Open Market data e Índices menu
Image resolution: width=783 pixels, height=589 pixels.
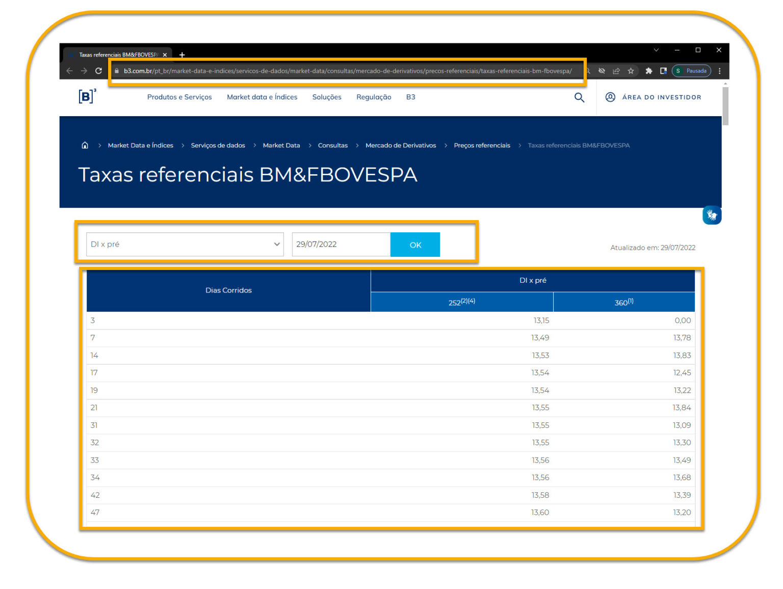[262, 97]
